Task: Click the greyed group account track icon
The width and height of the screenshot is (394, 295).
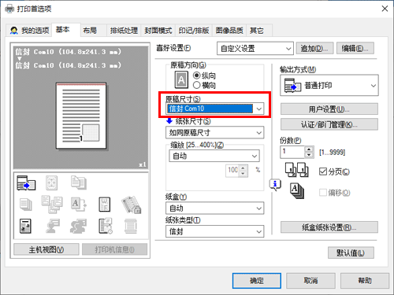Action: tap(79, 226)
